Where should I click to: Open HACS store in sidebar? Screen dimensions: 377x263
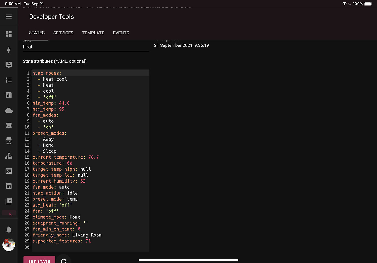[9, 141]
